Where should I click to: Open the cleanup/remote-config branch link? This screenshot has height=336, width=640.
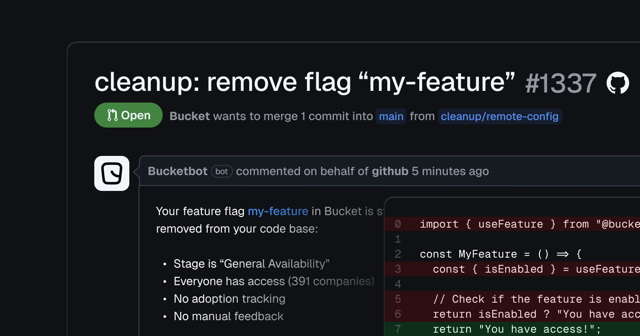click(x=500, y=116)
